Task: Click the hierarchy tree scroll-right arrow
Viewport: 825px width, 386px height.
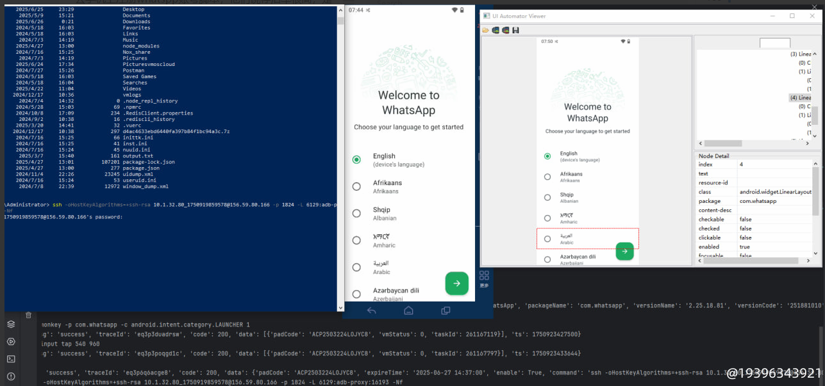Action: click(x=808, y=143)
